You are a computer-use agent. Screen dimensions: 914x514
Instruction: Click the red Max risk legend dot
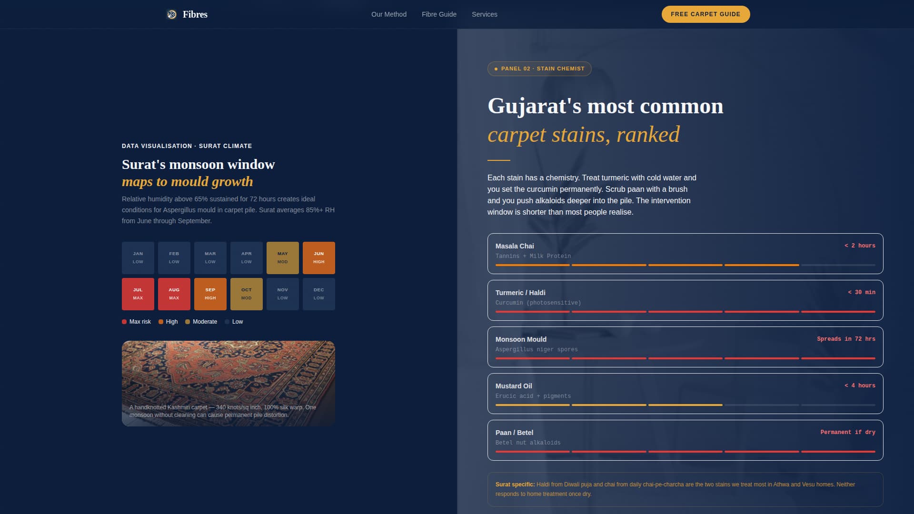pyautogui.click(x=124, y=322)
